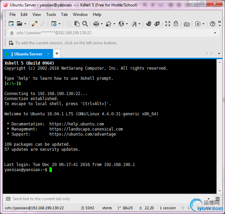Expand the Properties dropdown arrow
This screenshot has width=225, height=214.
tap(59, 24)
